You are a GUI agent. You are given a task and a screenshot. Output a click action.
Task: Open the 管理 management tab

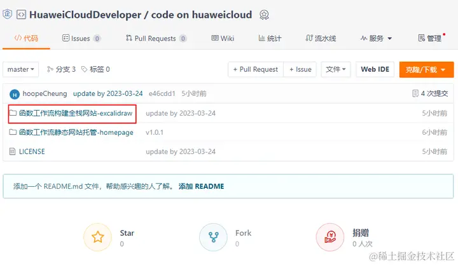click(x=430, y=38)
